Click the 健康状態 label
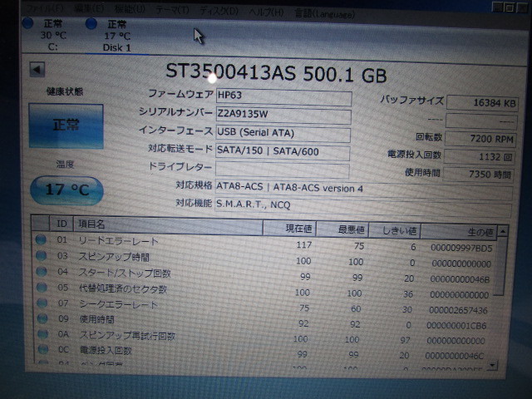532x399 pixels. (x=65, y=91)
